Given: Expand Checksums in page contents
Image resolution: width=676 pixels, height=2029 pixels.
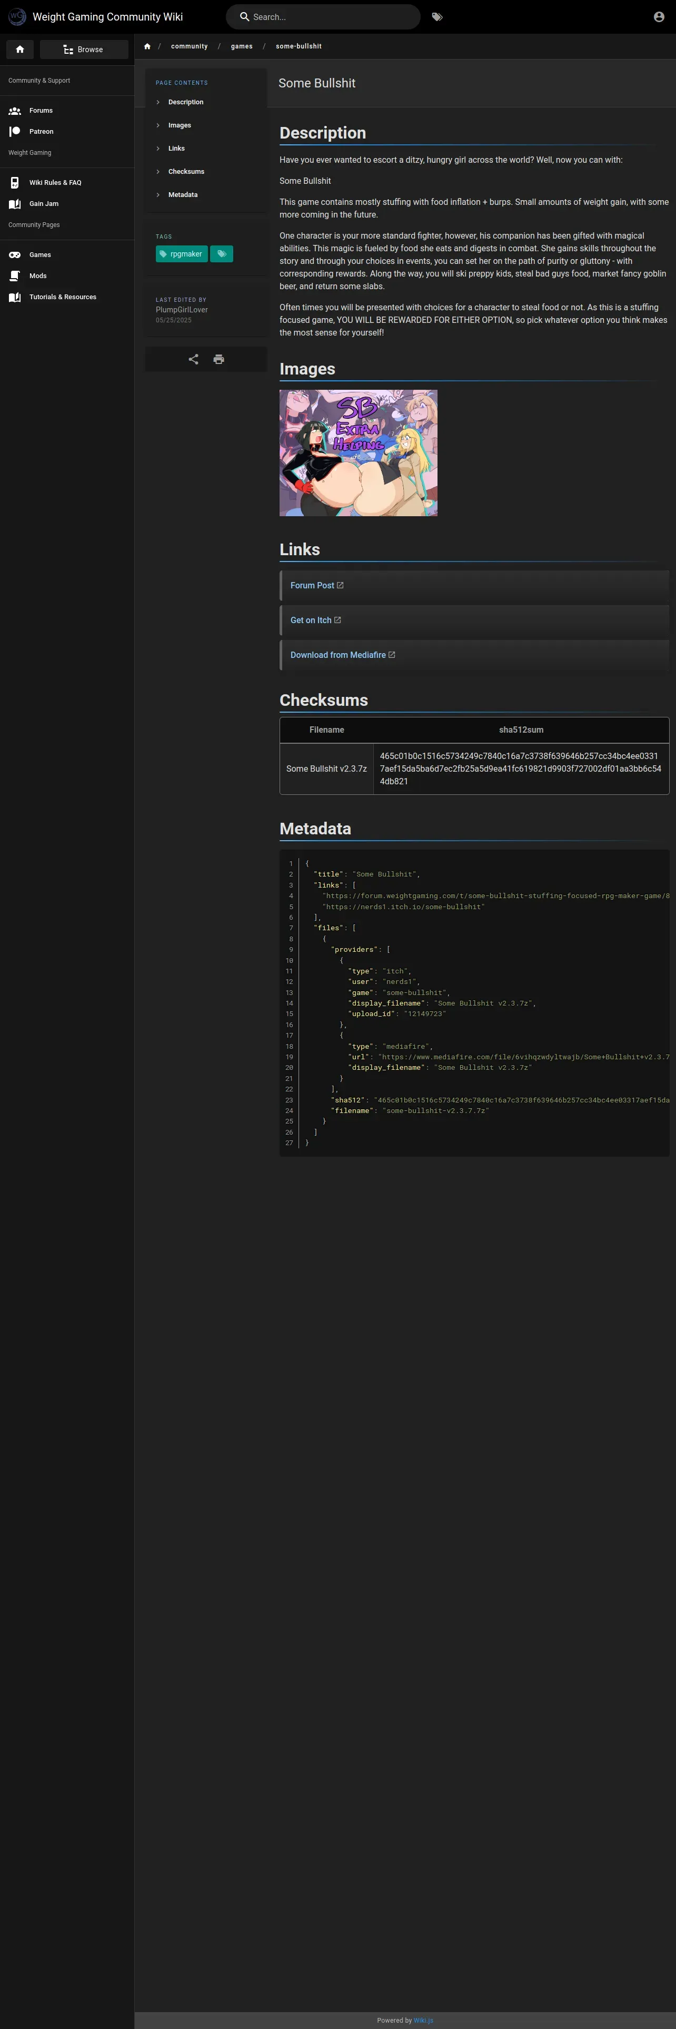Looking at the screenshot, I should (x=186, y=172).
